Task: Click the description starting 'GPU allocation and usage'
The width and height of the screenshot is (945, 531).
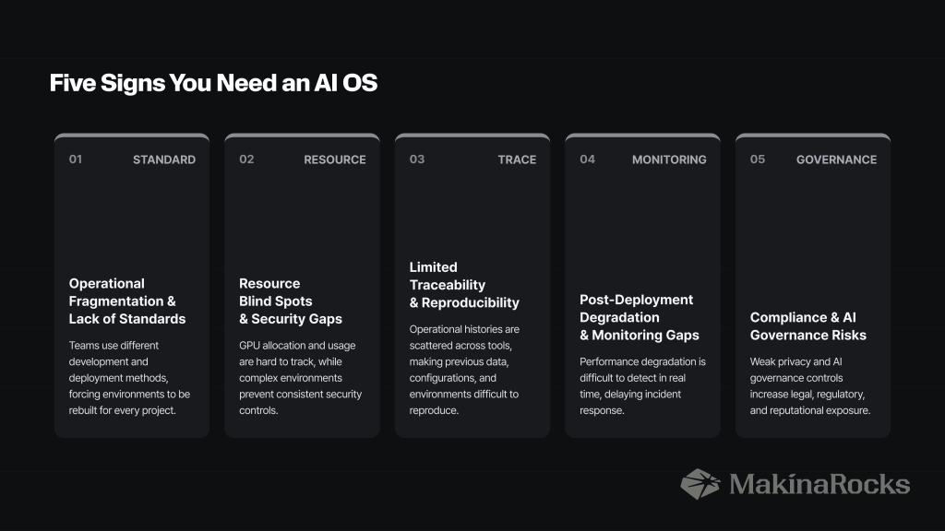Action: (x=300, y=378)
